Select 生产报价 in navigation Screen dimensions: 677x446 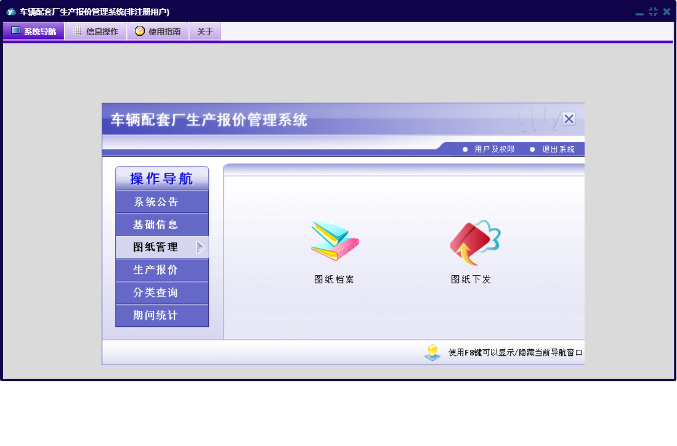[x=162, y=270]
